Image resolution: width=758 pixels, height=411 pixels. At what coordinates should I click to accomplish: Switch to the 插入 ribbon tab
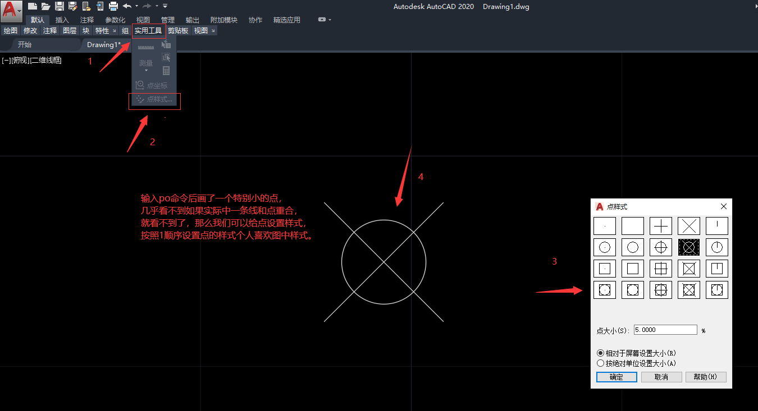62,20
